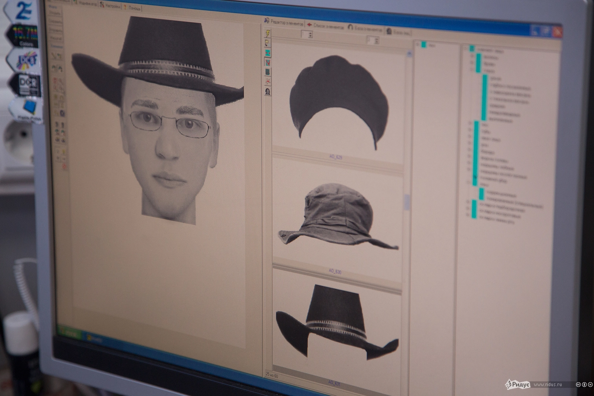Click the teal icon with red arrows
Viewport: 594px width, 396px height.
[x=268, y=53]
